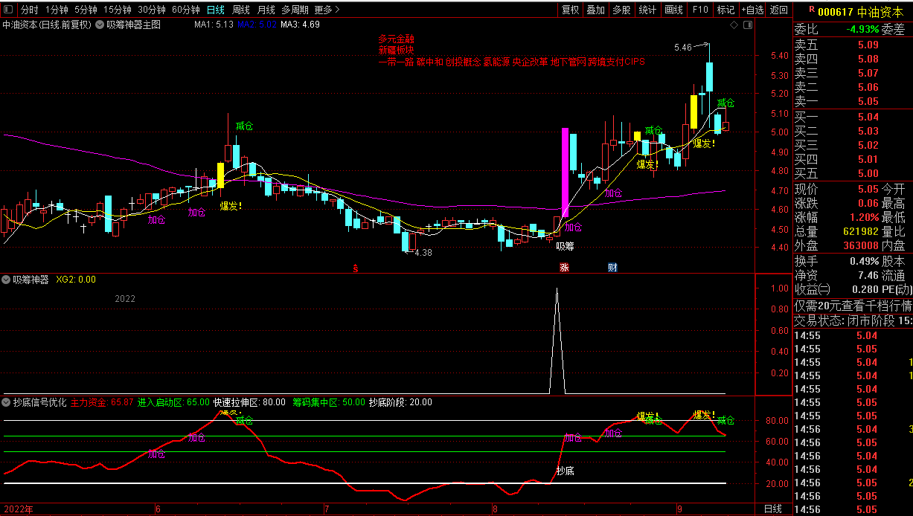
Task: Open the 吸筹神器 sub-chart indicator dropdown
Action: [x=7, y=280]
